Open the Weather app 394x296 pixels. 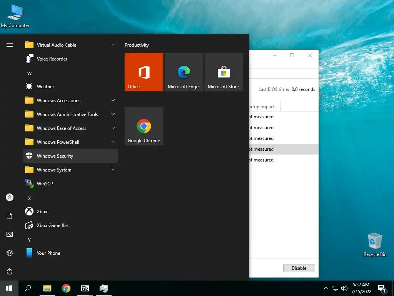click(70, 87)
